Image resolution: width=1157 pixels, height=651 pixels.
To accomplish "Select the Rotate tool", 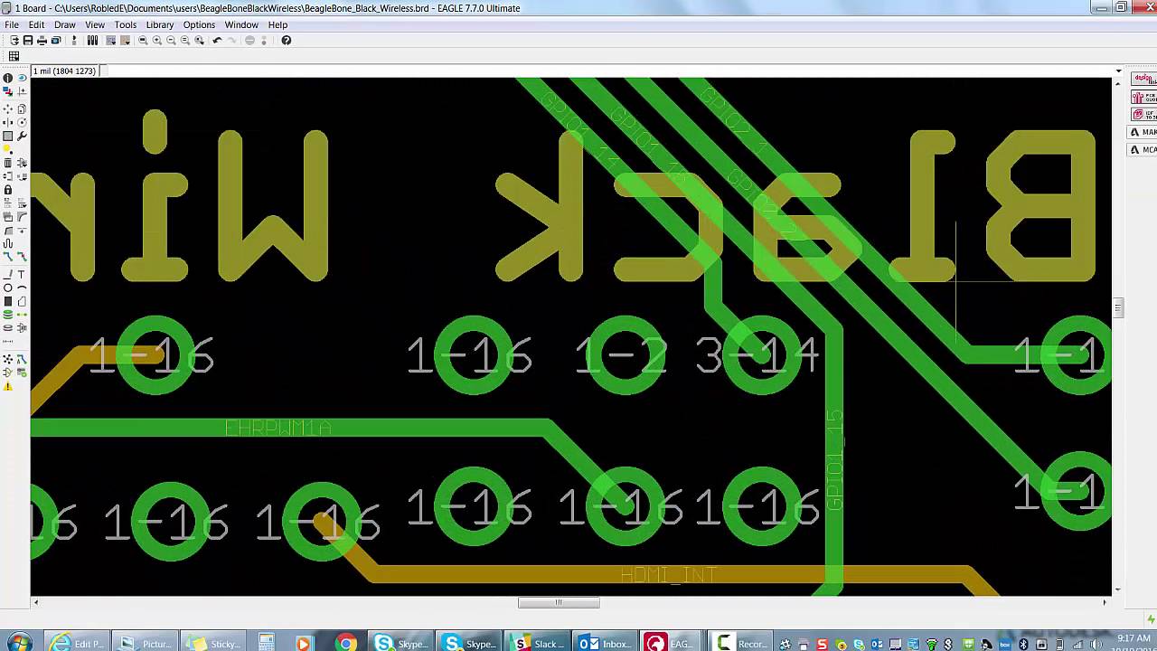I will pos(22,122).
